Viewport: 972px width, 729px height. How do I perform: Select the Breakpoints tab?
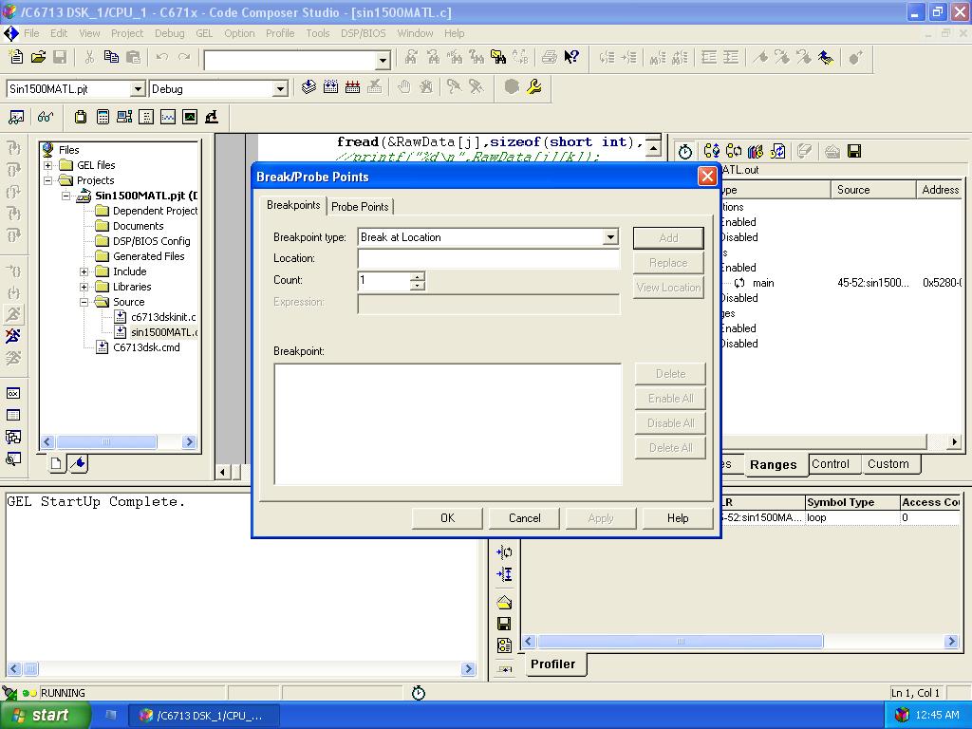(293, 205)
